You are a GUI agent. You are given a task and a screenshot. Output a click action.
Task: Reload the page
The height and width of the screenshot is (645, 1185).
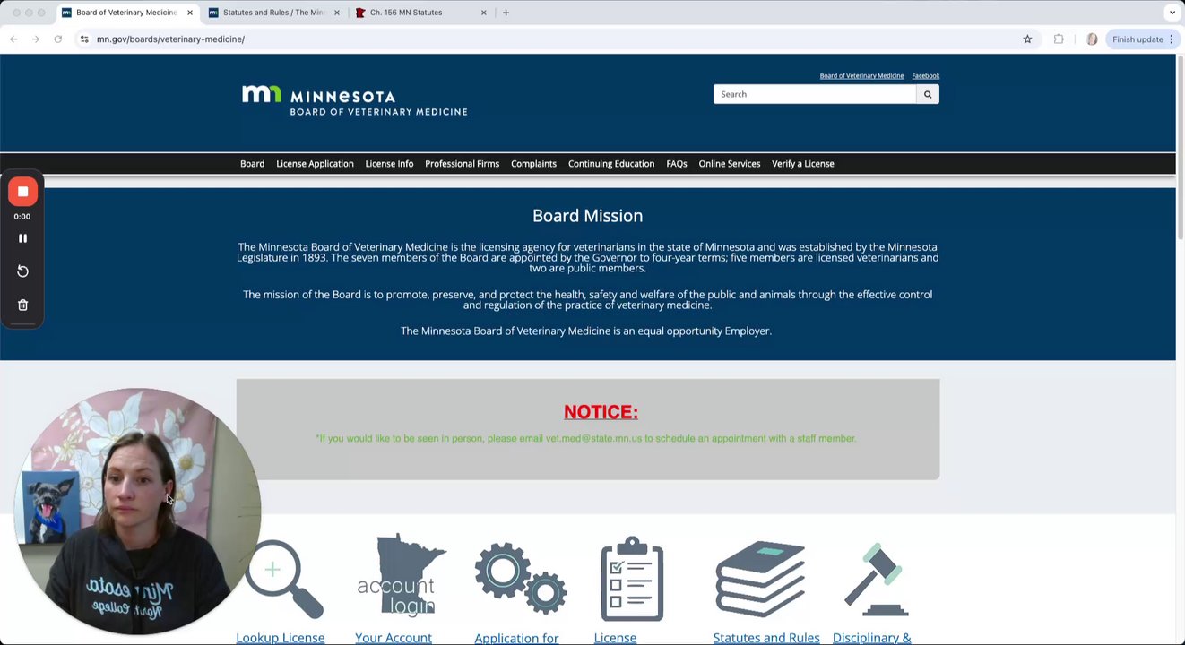(58, 39)
